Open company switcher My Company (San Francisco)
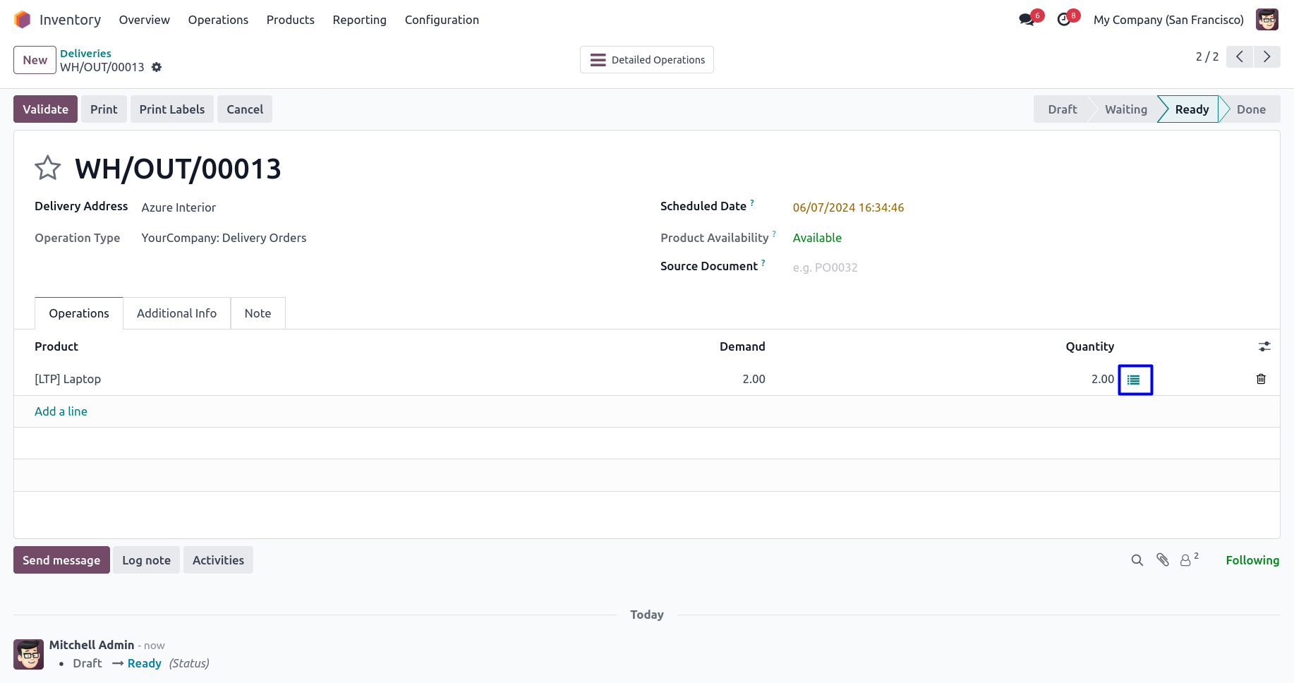The height and width of the screenshot is (683, 1294). 1168,20
